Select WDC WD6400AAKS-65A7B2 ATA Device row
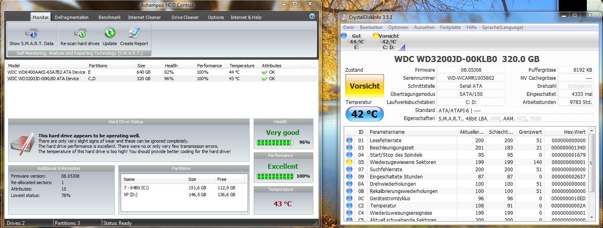Image resolution: width=603 pixels, height=228 pixels. 162,72
